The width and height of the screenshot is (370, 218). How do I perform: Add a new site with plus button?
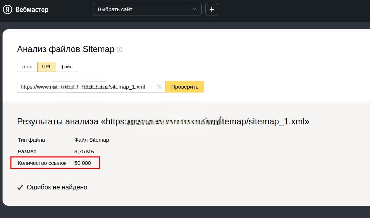[x=212, y=9]
